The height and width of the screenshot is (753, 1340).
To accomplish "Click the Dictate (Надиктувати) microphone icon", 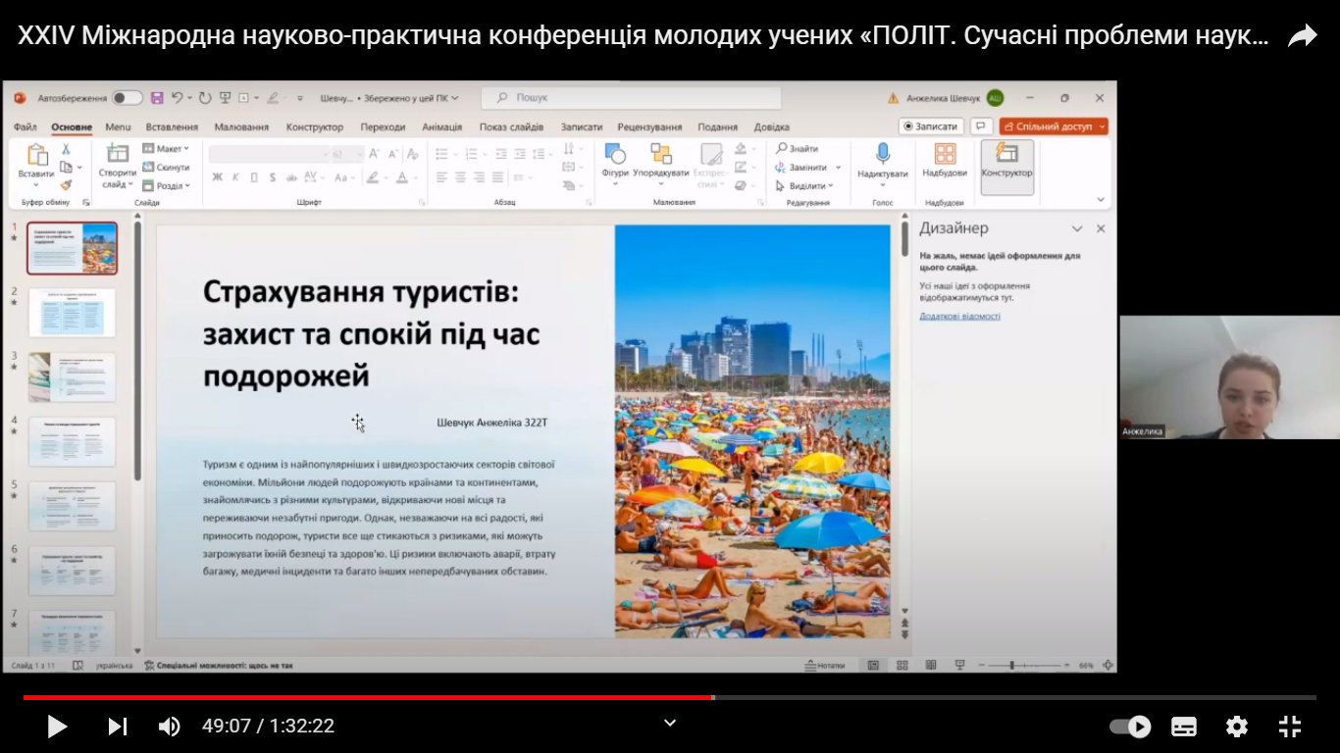I will click(x=882, y=154).
